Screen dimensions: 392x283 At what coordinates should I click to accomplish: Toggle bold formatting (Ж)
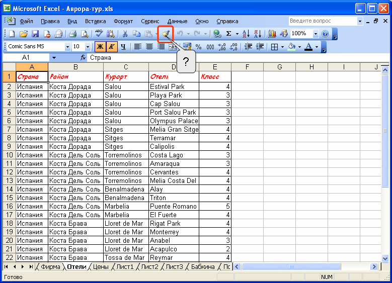tap(100, 47)
